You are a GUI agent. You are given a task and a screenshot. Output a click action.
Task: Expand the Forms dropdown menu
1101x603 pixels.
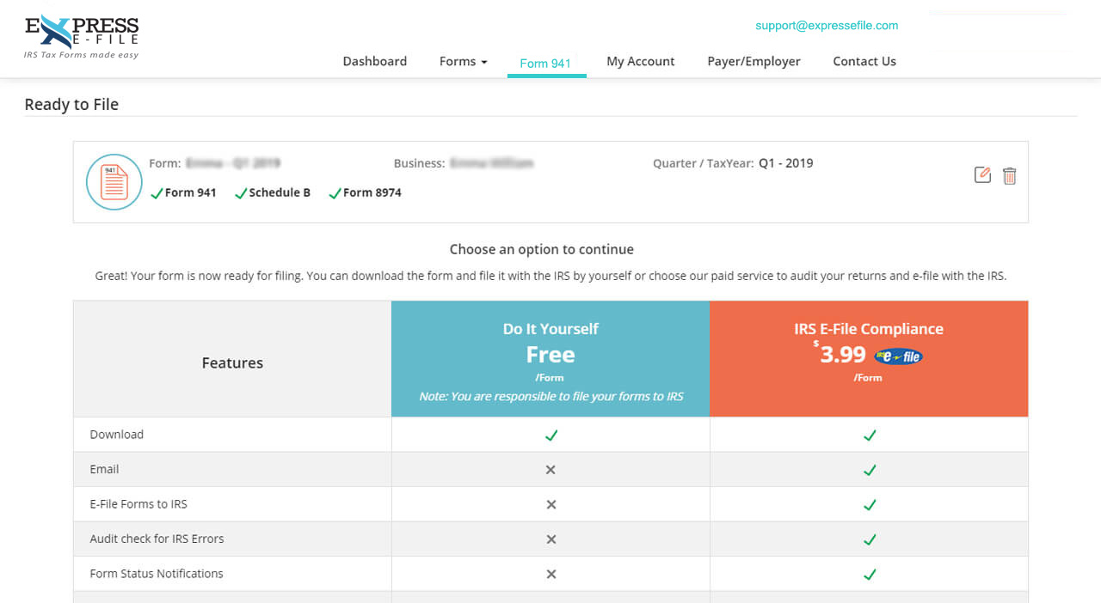[463, 61]
